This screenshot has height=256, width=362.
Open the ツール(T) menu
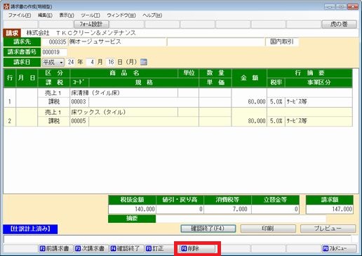point(90,15)
